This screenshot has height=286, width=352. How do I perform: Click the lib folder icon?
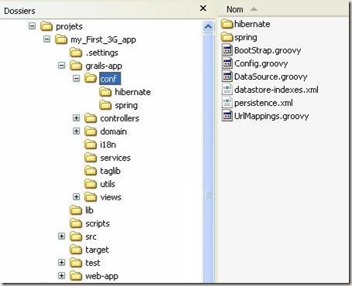pos(76,210)
